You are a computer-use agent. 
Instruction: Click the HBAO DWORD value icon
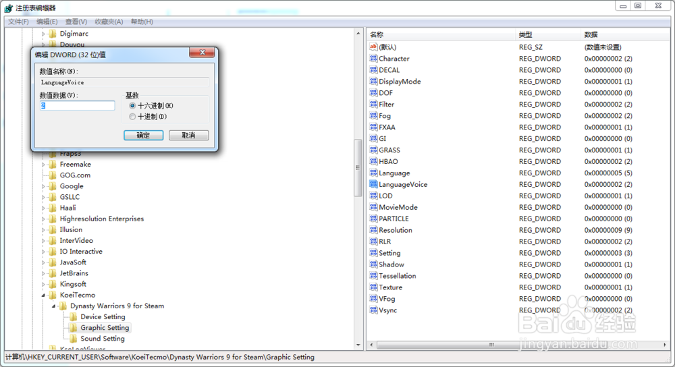[373, 161]
